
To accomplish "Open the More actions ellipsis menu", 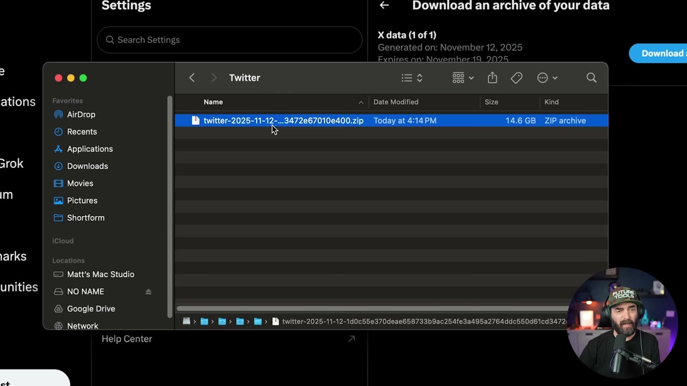I will click(543, 78).
